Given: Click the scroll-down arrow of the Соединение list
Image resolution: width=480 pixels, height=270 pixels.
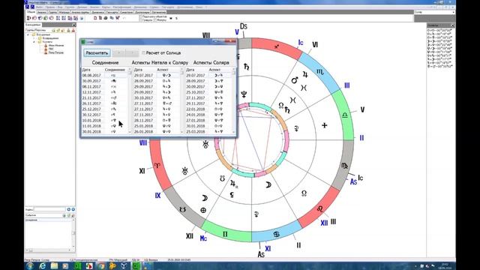Looking at the screenshot, I should tap(130, 132).
